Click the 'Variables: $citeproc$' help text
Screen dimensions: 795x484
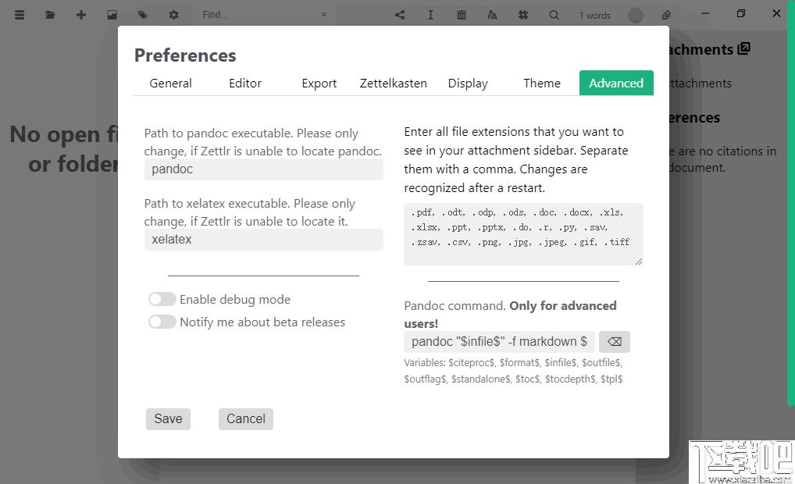coord(513,371)
